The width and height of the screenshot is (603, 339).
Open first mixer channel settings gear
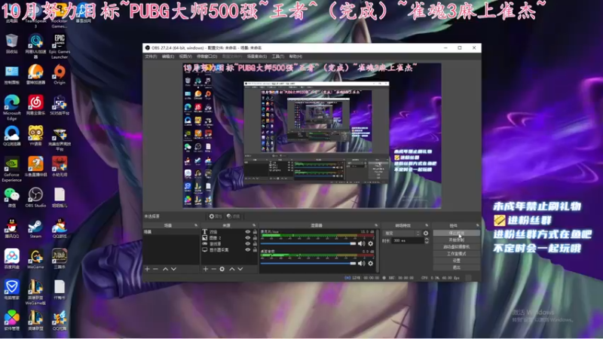[370, 243]
